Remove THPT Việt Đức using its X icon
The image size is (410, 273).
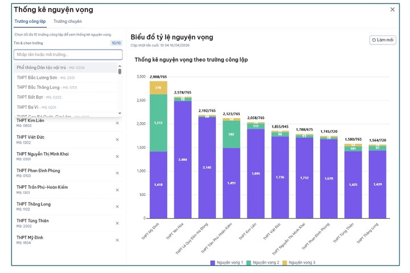(x=117, y=140)
